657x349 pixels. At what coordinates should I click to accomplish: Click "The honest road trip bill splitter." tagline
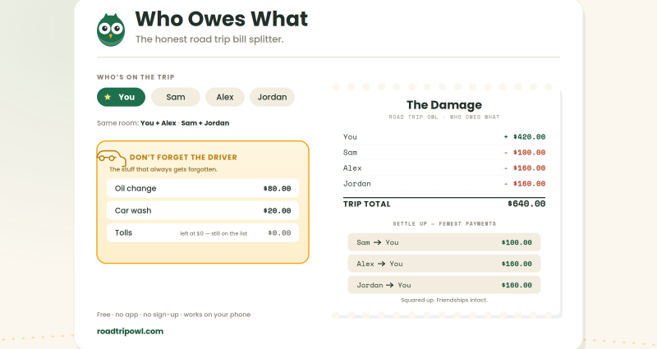click(x=209, y=39)
